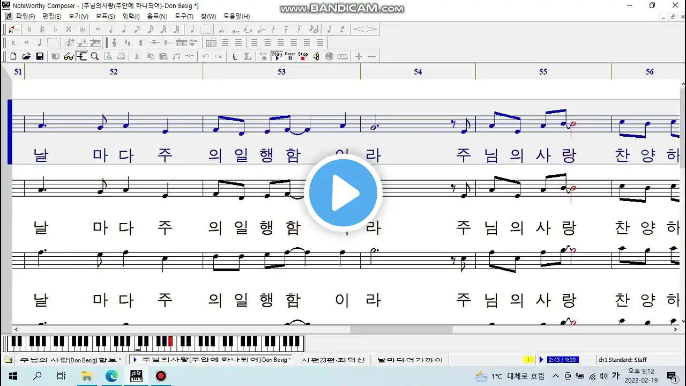686x386 pixels.
Task: Toggle the decrescendo hairpin
Action: 372,29
